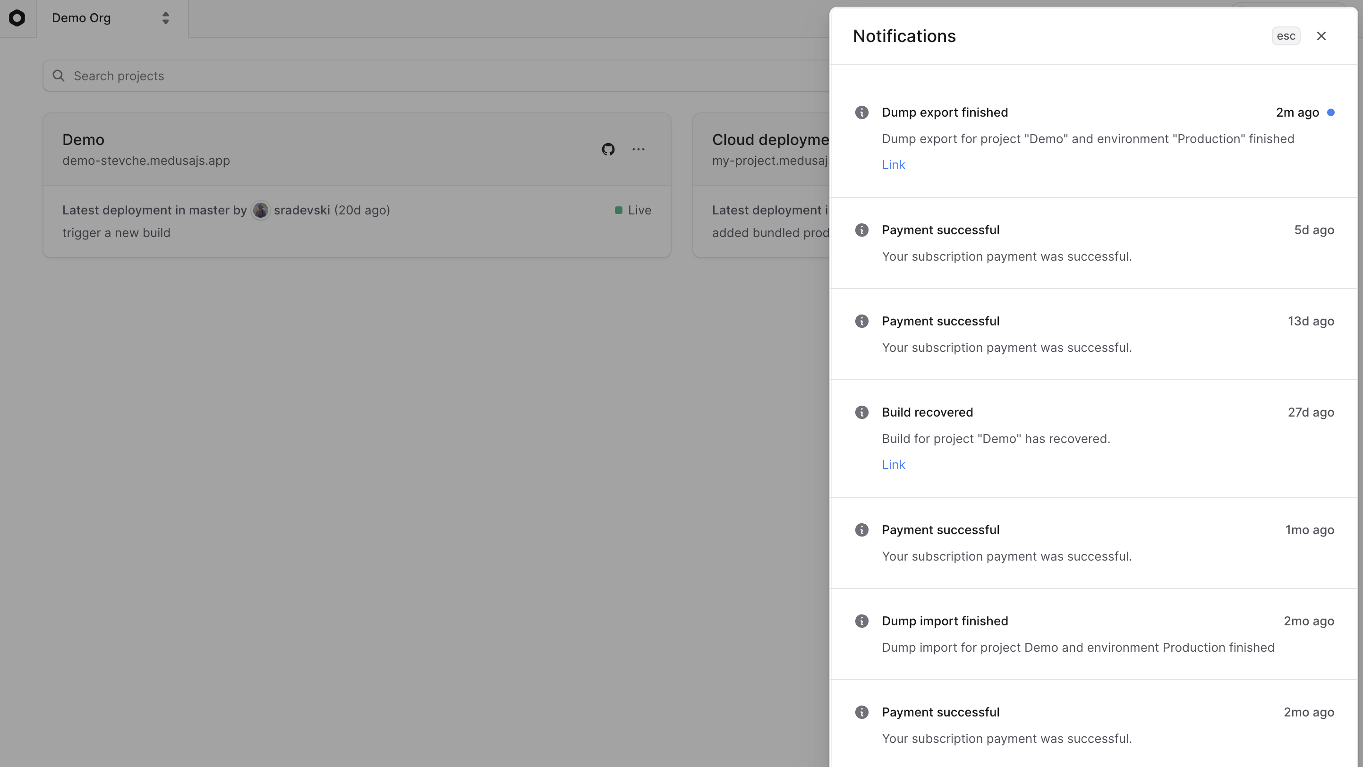1363x767 pixels.
Task: Click sradevski's avatar in latest deployment
Action: pyautogui.click(x=260, y=210)
